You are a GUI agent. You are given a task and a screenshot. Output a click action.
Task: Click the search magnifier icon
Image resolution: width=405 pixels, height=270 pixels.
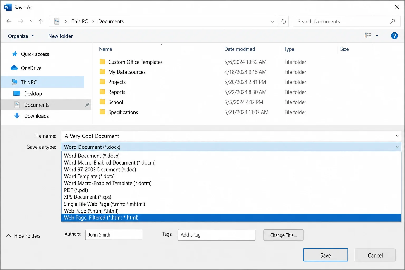click(393, 21)
